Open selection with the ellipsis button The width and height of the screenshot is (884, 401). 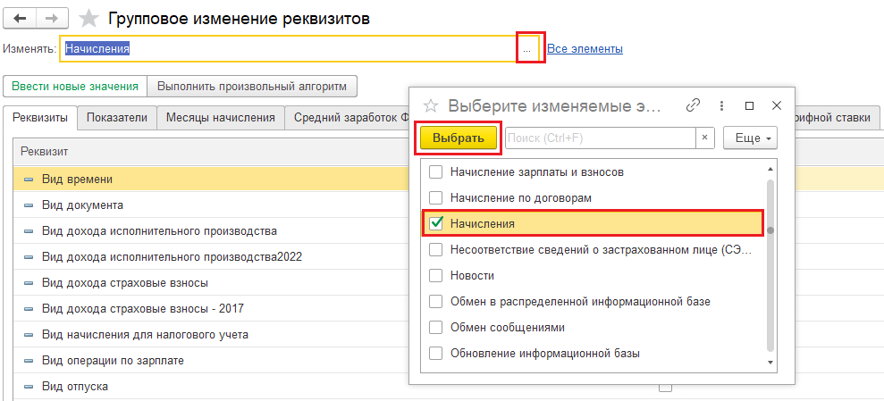526,49
